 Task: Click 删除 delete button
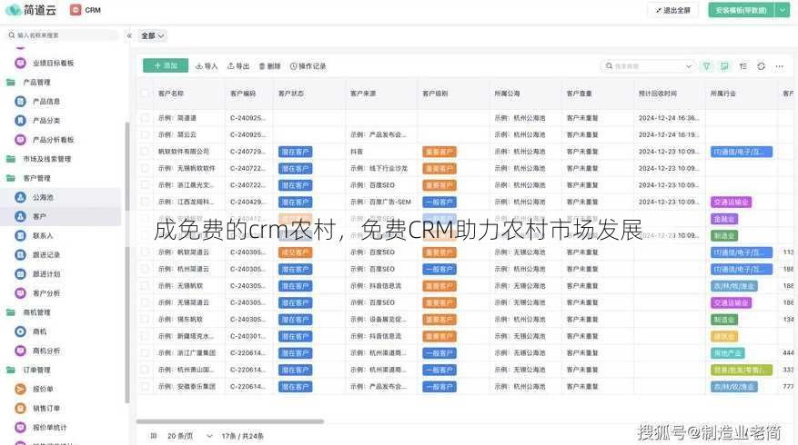[x=269, y=66]
